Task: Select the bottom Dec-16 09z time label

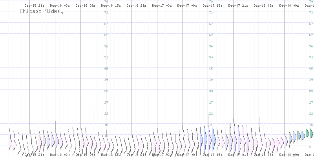Action: coord(85,155)
